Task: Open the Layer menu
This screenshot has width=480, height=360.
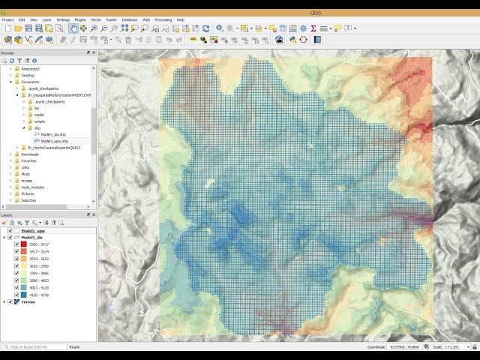Action: [46, 20]
